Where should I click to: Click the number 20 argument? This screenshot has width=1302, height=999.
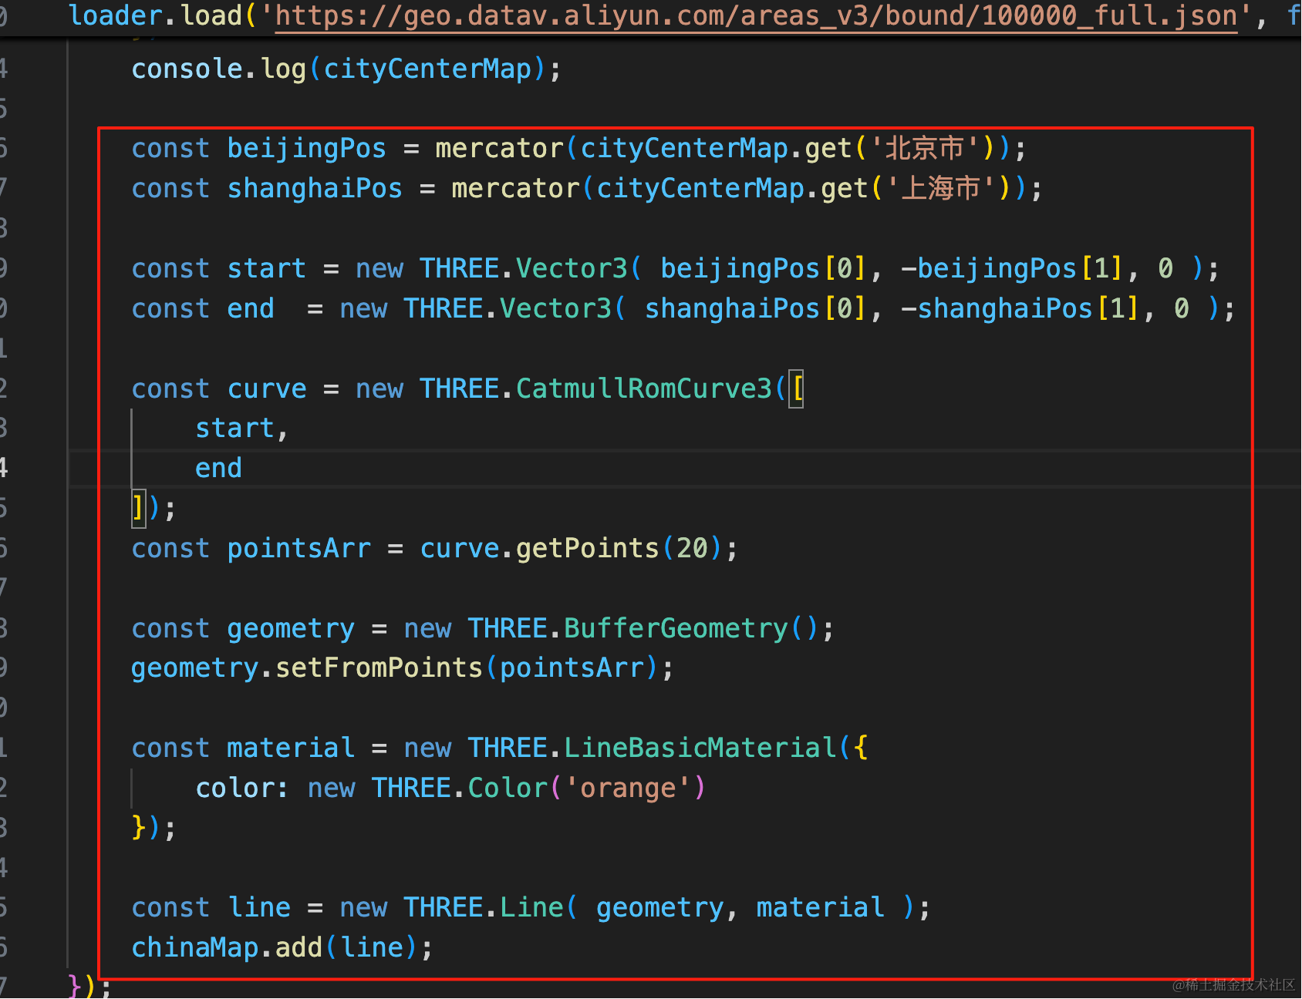692,548
